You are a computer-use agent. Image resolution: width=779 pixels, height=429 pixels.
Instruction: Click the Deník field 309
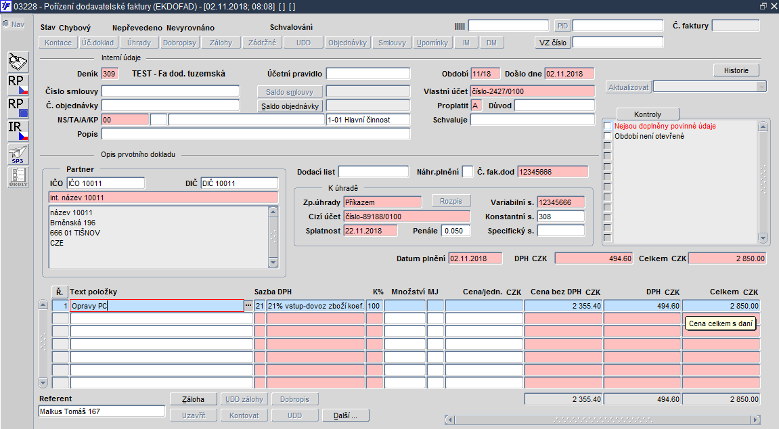click(x=110, y=74)
